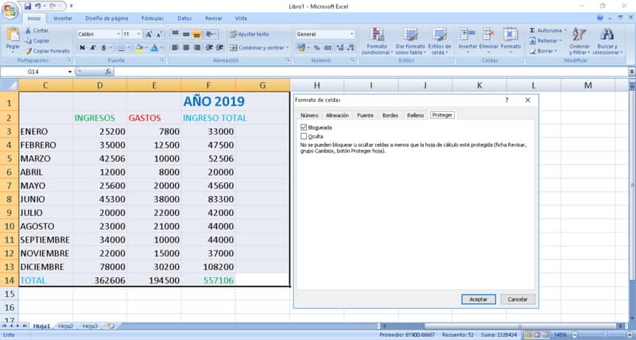The width and height of the screenshot is (636, 340).
Task: Zoom in with the plus button
Action: (629, 335)
